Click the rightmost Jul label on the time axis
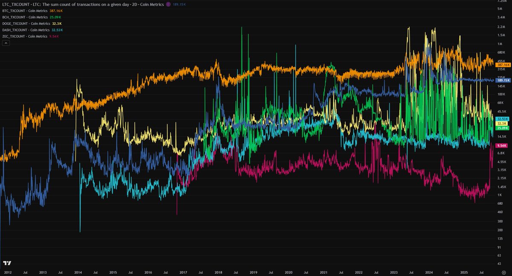This screenshot has height=276, width=512. pyautogui.click(x=480, y=272)
